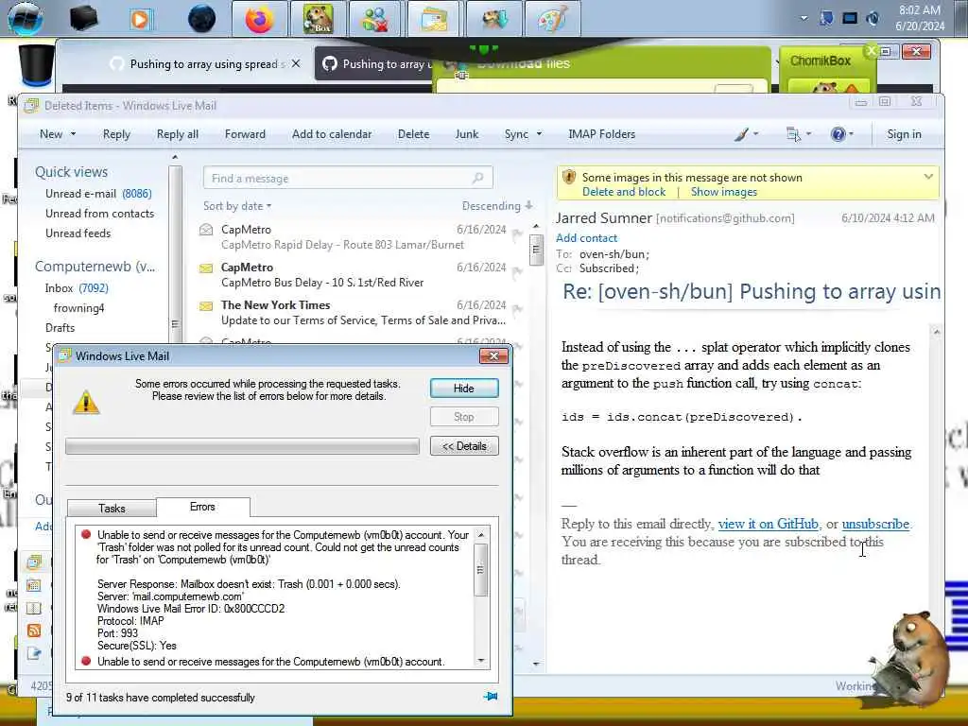
Task: Open the media player taskbar icon
Action: tap(141, 19)
